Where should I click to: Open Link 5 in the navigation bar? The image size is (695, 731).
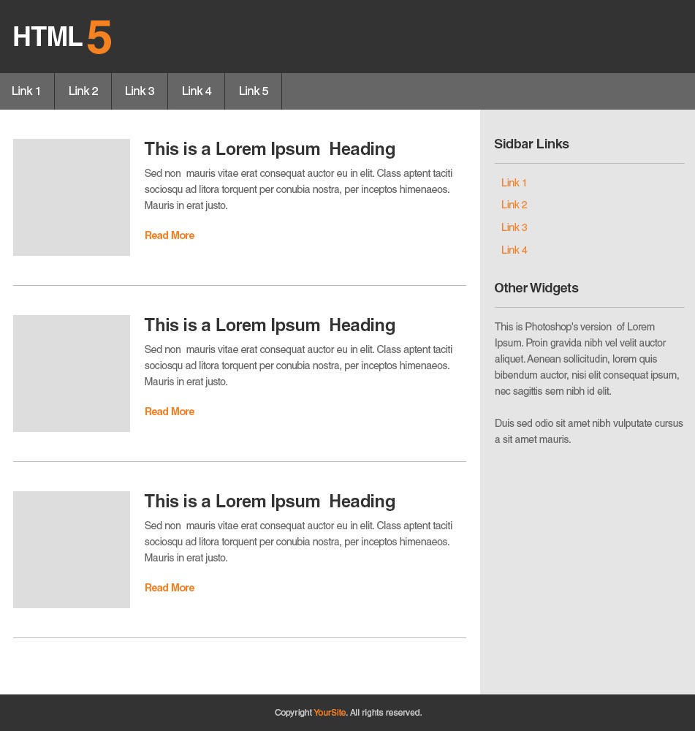pyautogui.click(x=253, y=91)
